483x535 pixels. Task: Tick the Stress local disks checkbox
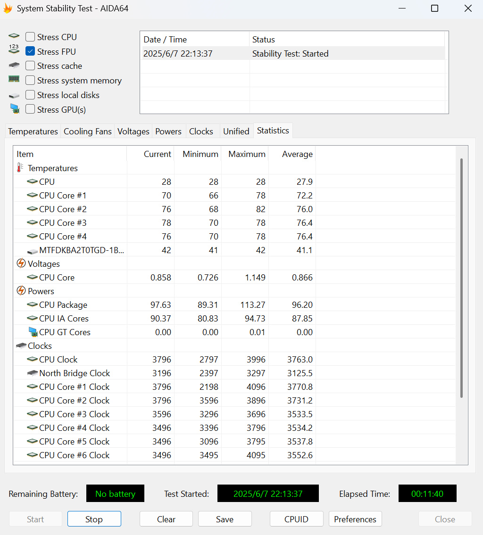tap(30, 95)
